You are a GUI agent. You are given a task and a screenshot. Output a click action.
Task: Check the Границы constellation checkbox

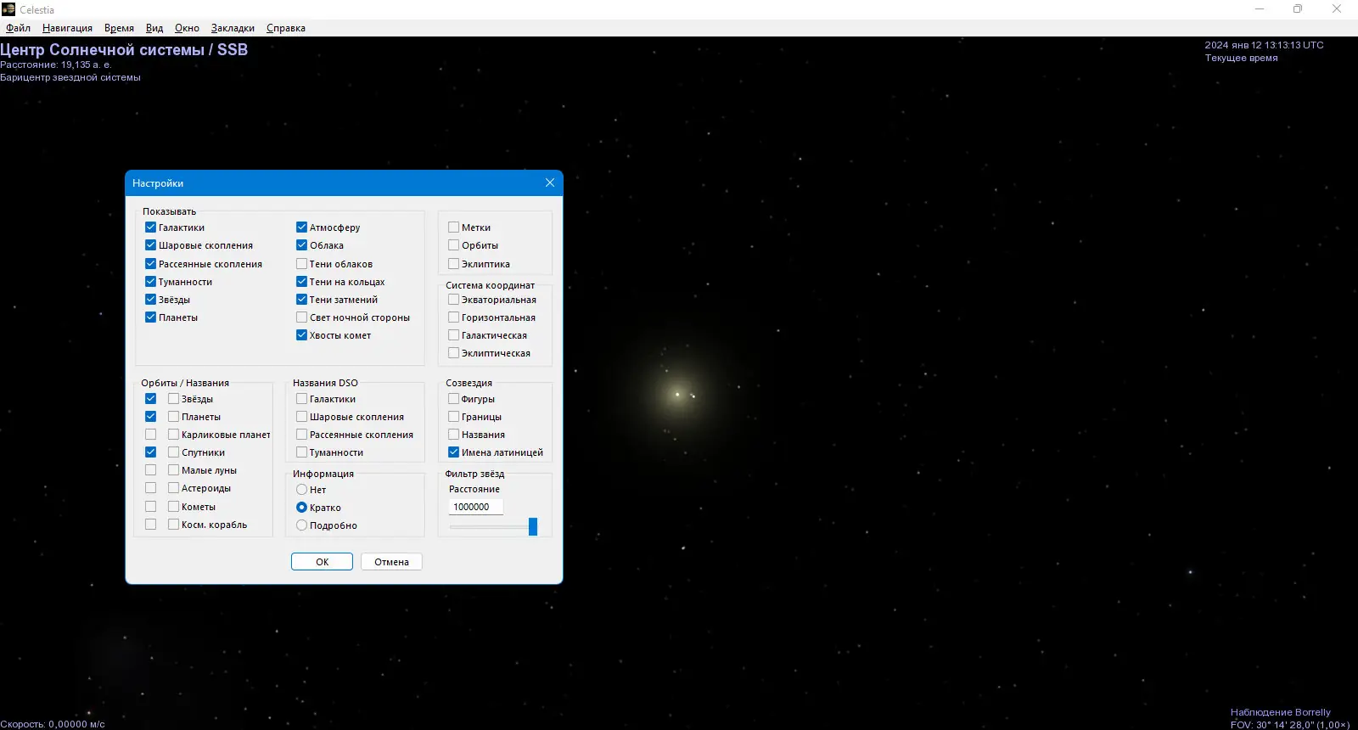(453, 417)
